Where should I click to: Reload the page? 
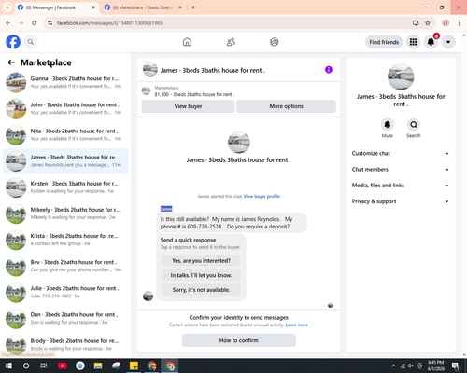click(x=35, y=22)
